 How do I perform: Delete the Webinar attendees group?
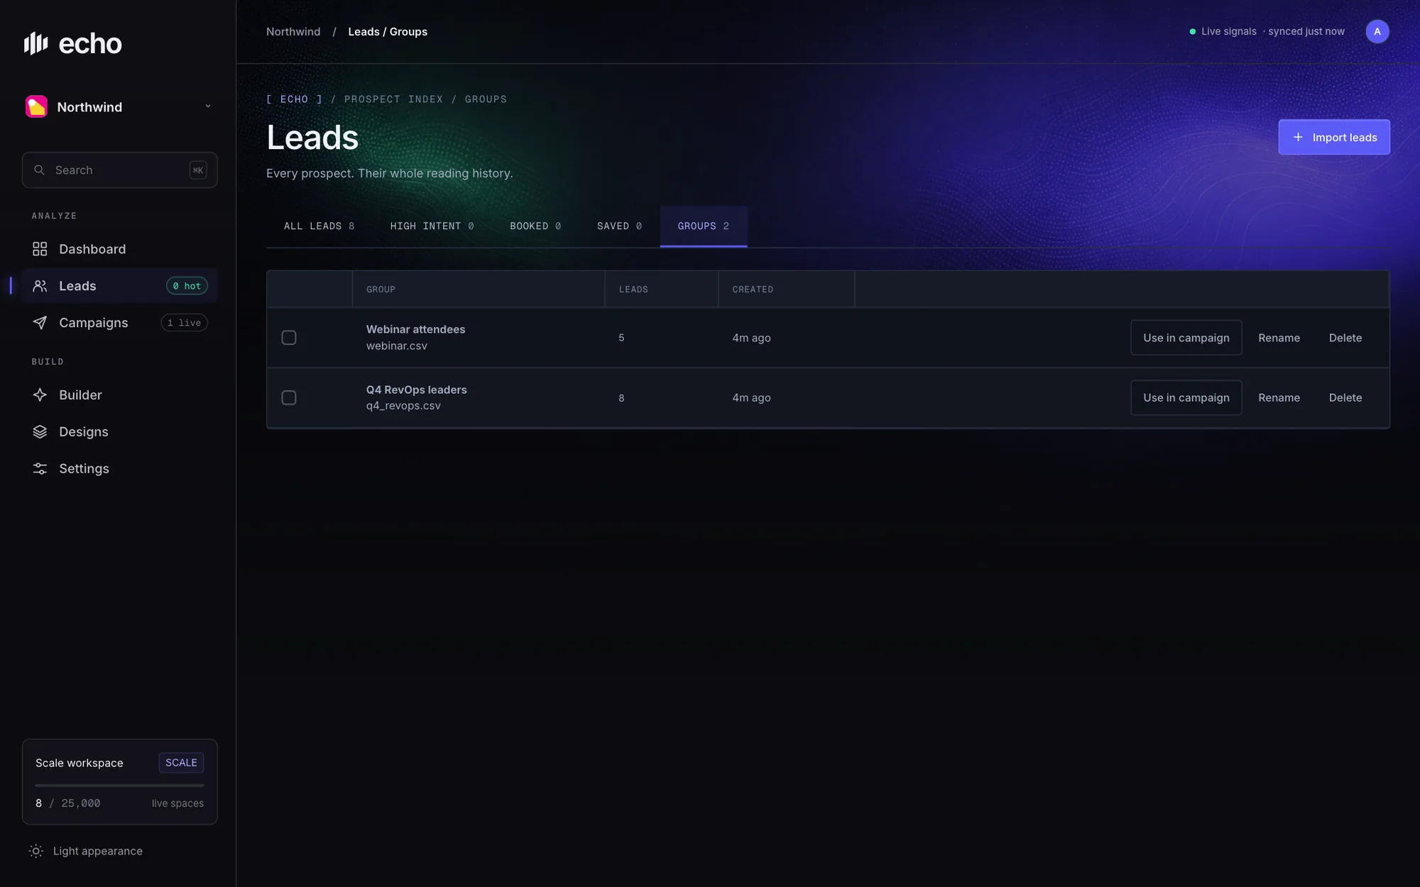pos(1345,338)
